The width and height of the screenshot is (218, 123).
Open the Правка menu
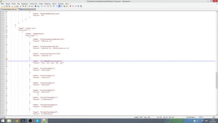tap(8, 4)
